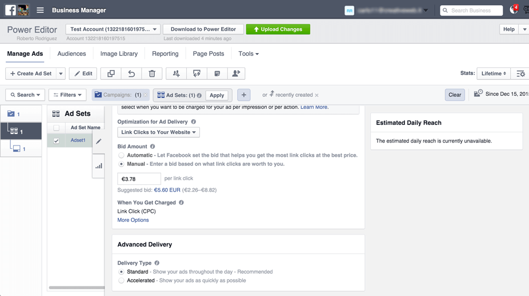Open the column settings gear icon
The image size is (529, 296).
[520, 74]
